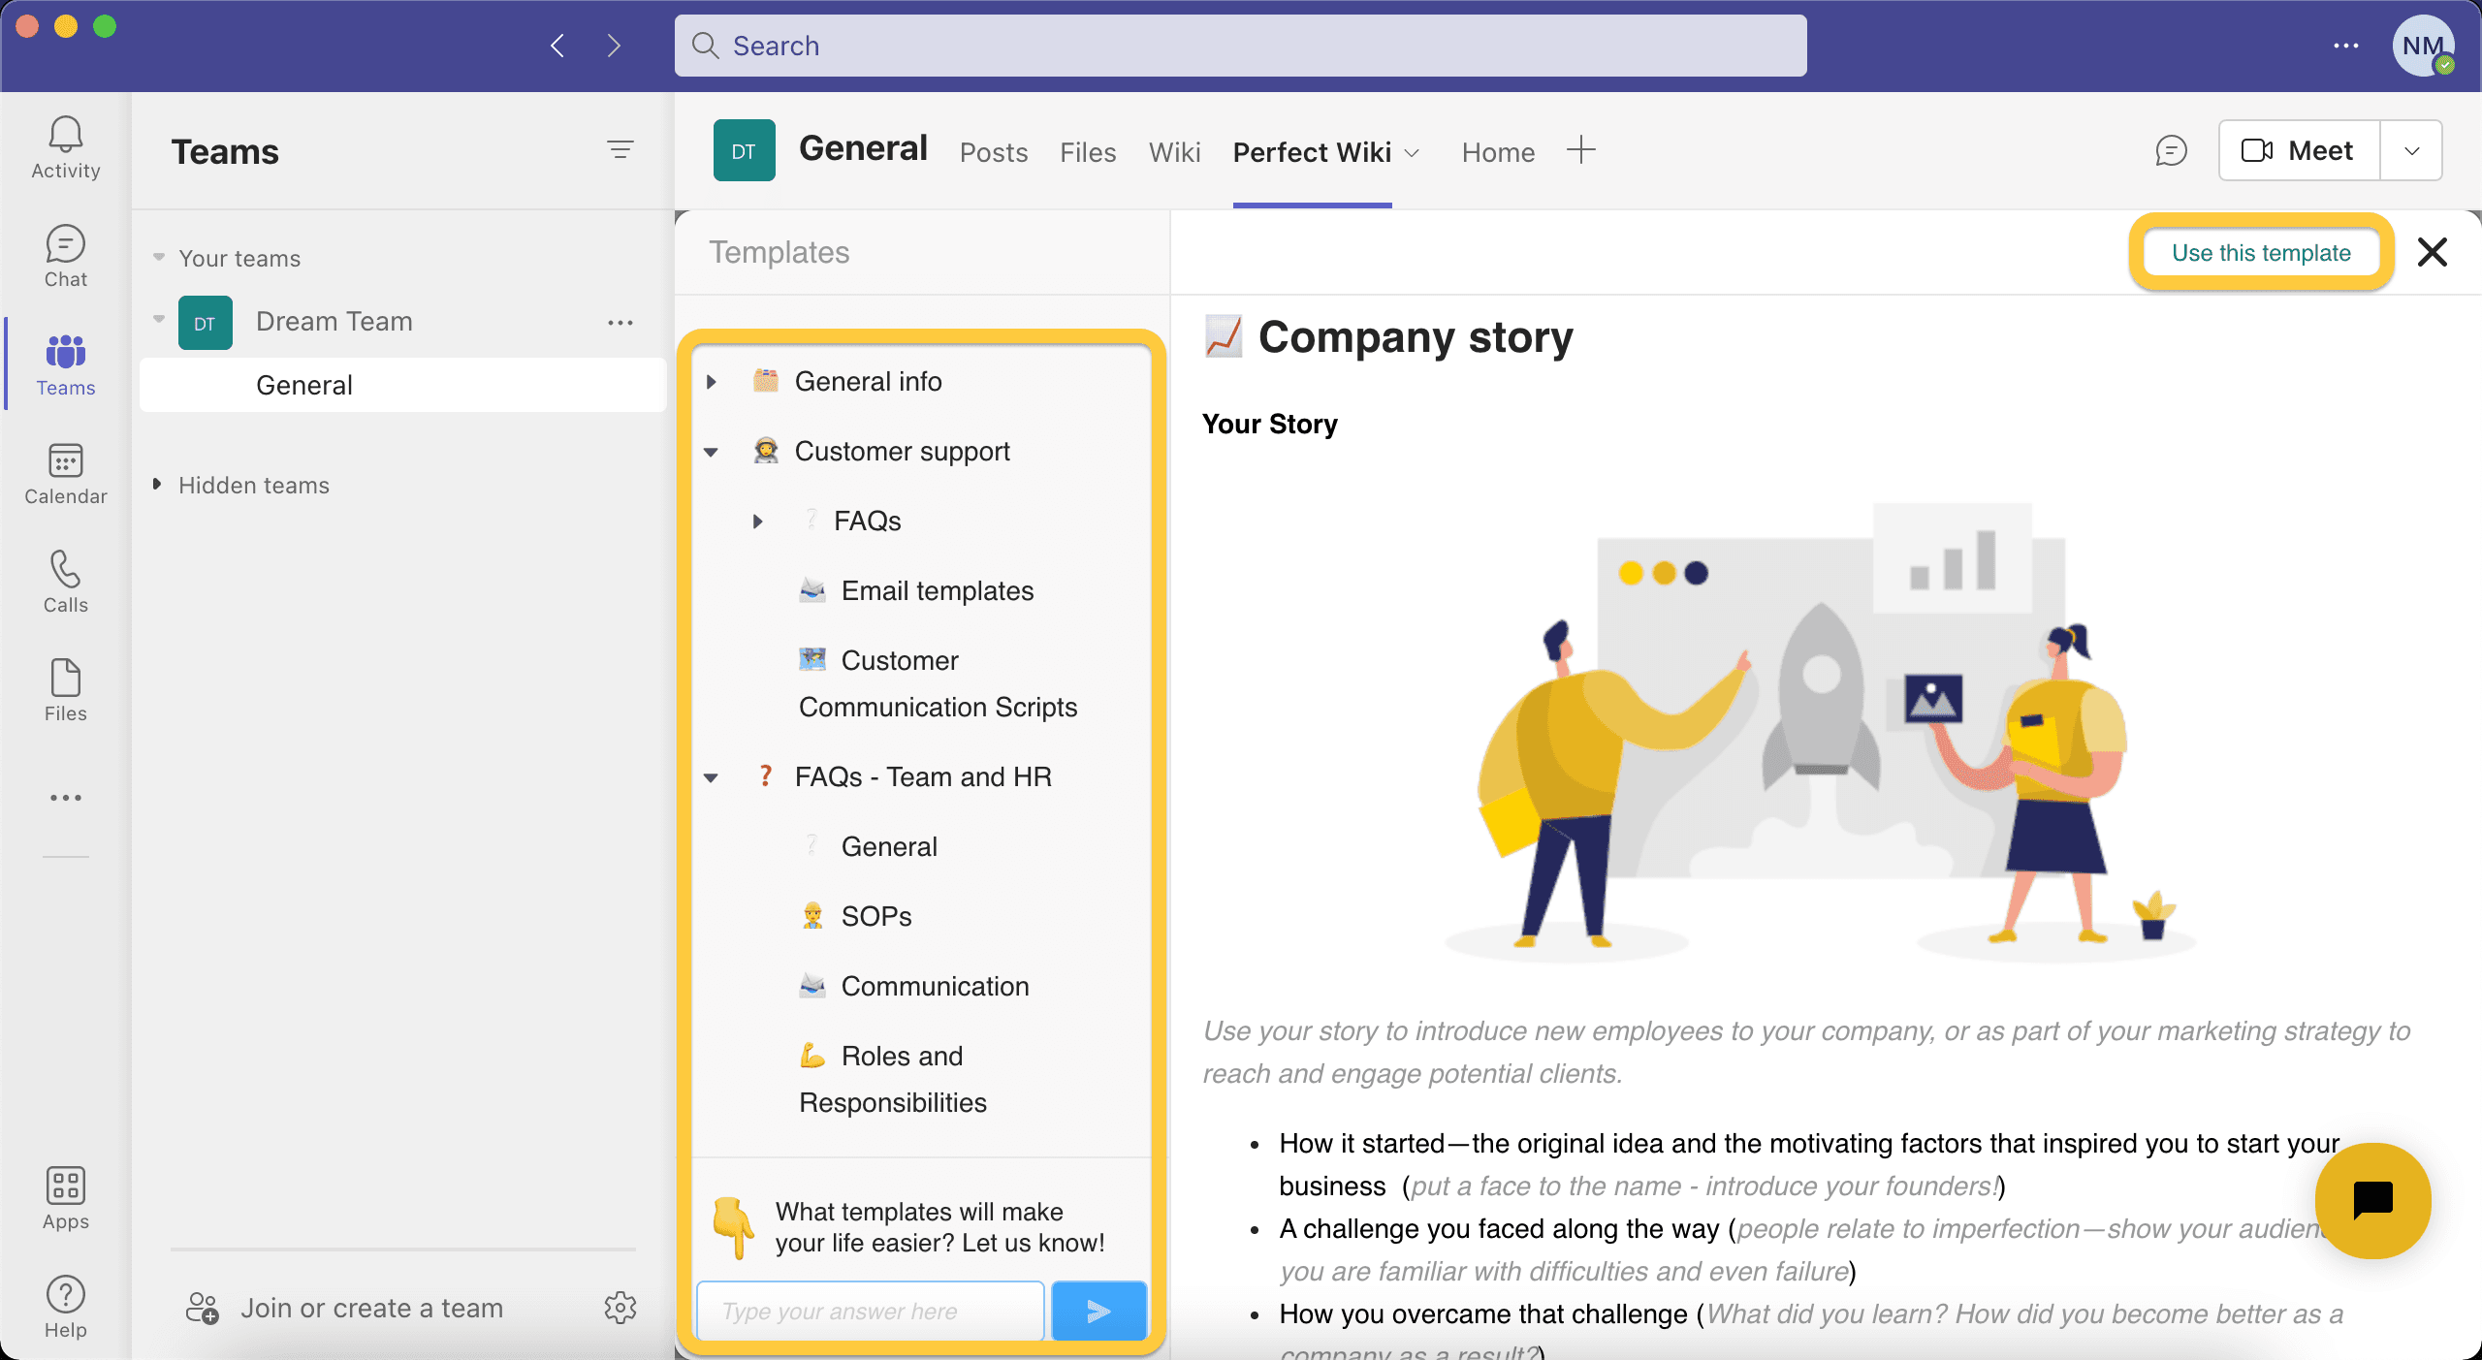Viewport: 2482px width, 1360px height.
Task: Open the Activity feed
Action: tap(64, 145)
